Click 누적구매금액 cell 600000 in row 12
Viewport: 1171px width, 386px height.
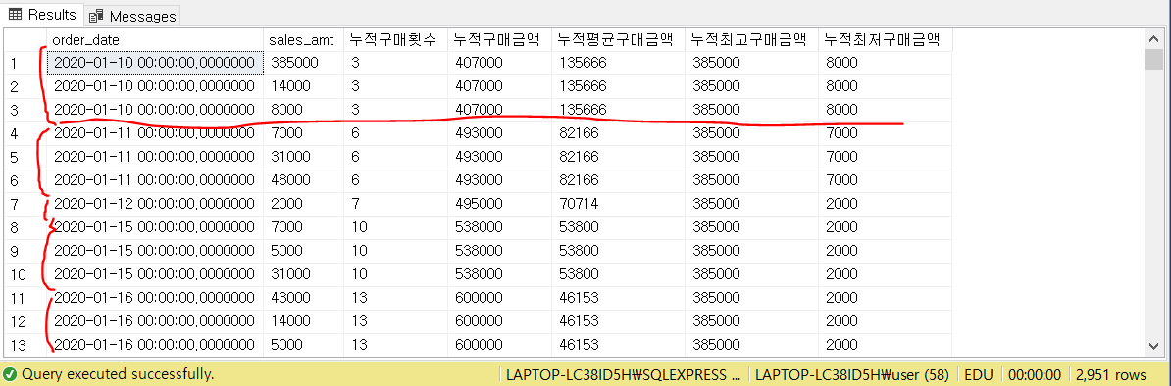499,321
